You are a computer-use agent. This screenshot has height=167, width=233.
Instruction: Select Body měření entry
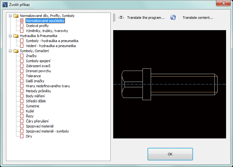coord(35,96)
